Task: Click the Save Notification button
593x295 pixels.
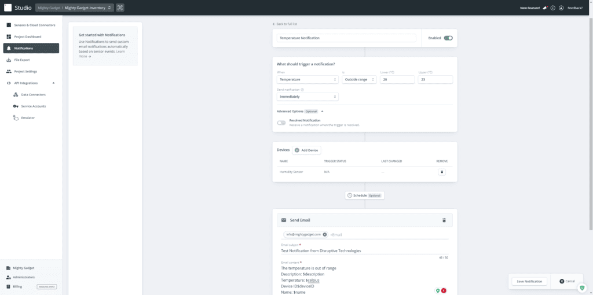Action: click(x=529, y=281)
